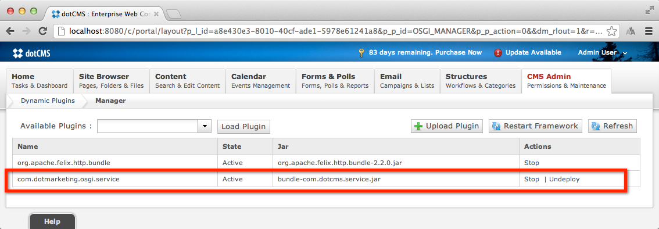This screenshot has width=659, height=229.
Task: Reload the page with refresh icon
Action: pos(42,31)
